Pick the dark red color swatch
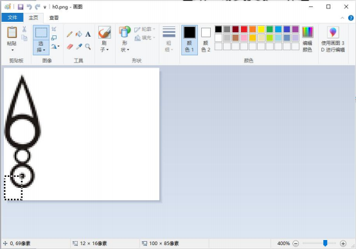The image size is (356, 249). pos(235,29)
